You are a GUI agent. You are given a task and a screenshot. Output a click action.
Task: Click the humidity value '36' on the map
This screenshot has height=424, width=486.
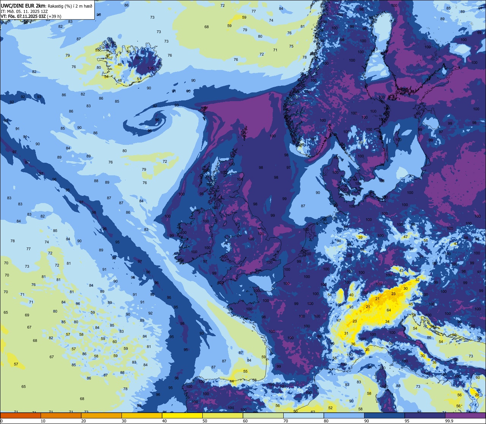click(x=353, y=344)
